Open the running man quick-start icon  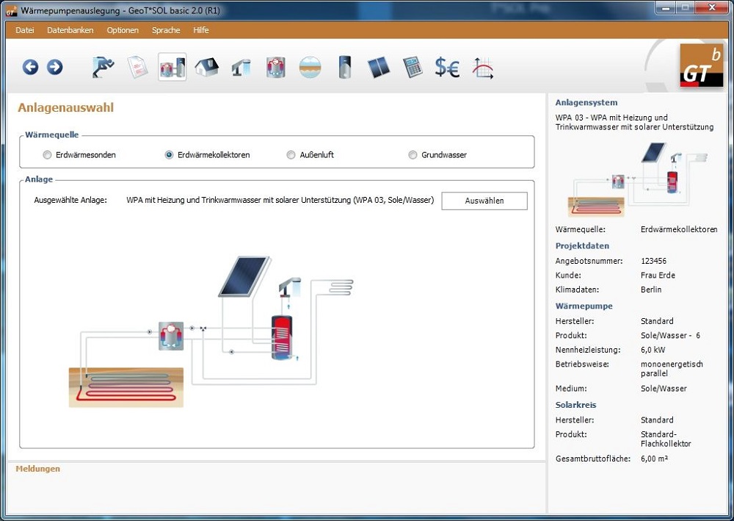pyautogui.click(x=103, y=68)
